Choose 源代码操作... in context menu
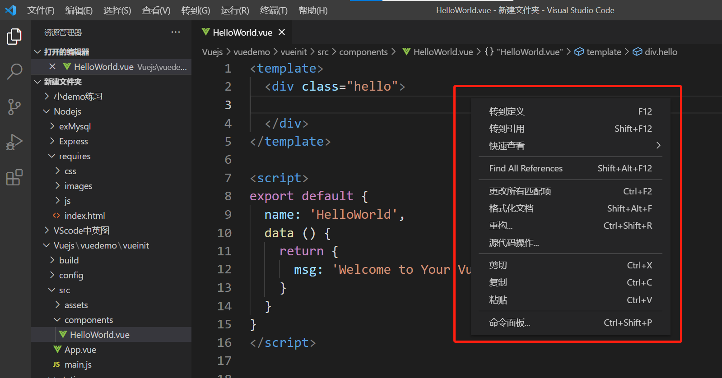The height and width of the screenshot is (378, 722). pos(570,243)
